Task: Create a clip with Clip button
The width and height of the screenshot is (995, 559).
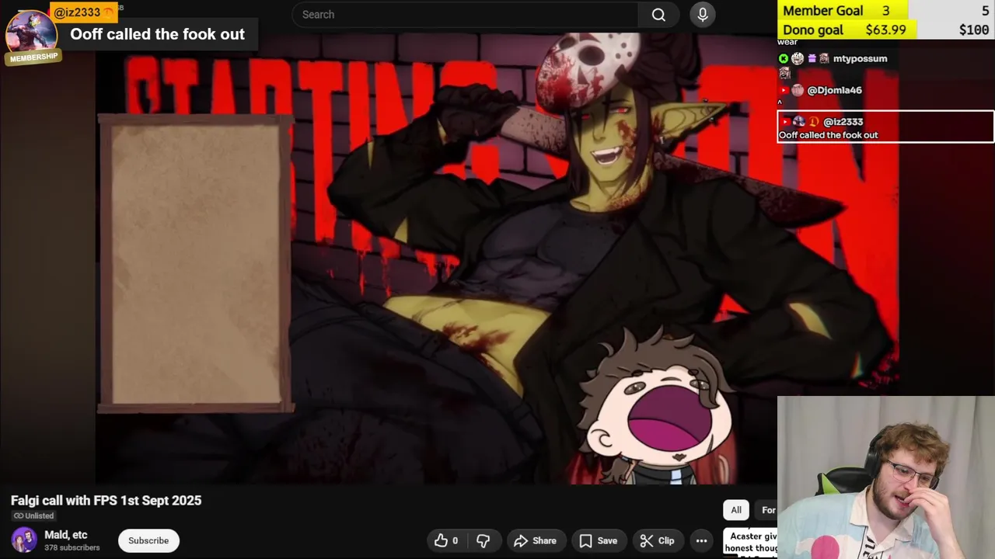Action: click(657, 540)
